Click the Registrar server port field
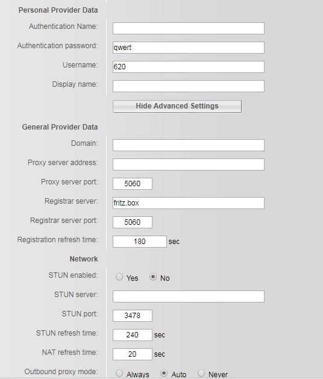This screenshot has width=323, height=379. click(x=132, y=222)
